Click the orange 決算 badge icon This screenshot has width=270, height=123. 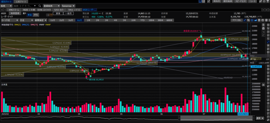pos(51,15)
